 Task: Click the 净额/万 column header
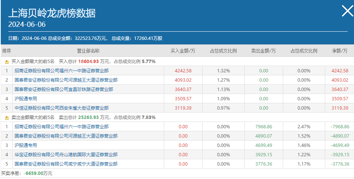(x=339, y=51)
